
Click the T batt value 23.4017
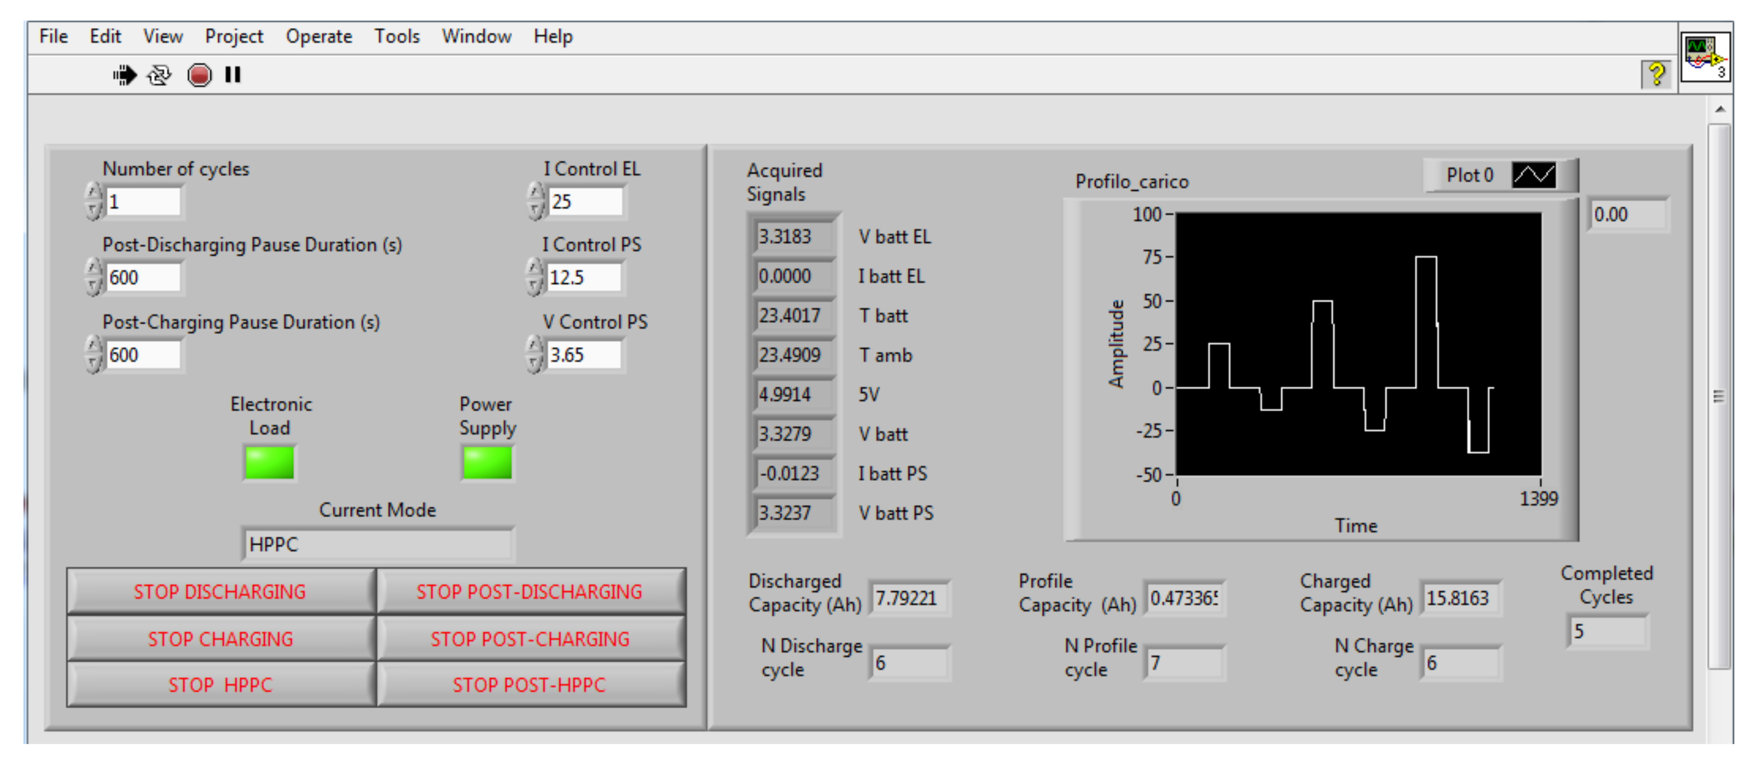pyautogui.click(x=794, y=315)
